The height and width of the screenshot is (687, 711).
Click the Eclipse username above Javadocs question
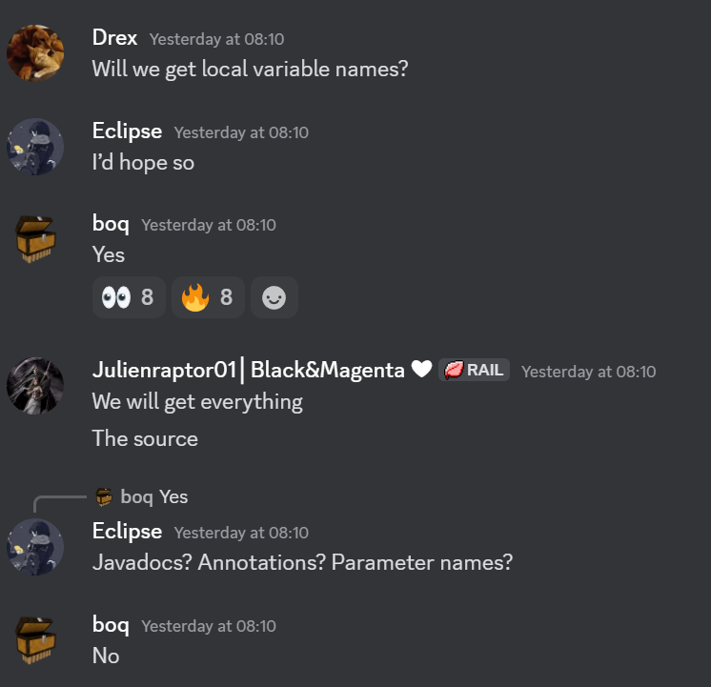pyautogui.click(x=127, y=532)
